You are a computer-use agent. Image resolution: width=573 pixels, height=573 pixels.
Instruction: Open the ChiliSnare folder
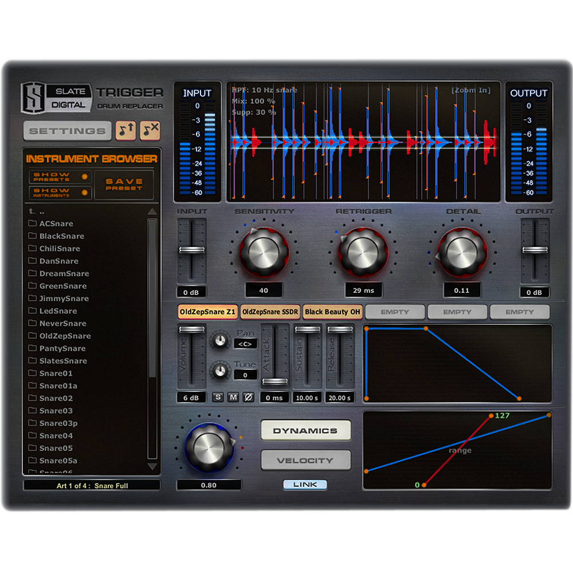[x=59, y=249]
